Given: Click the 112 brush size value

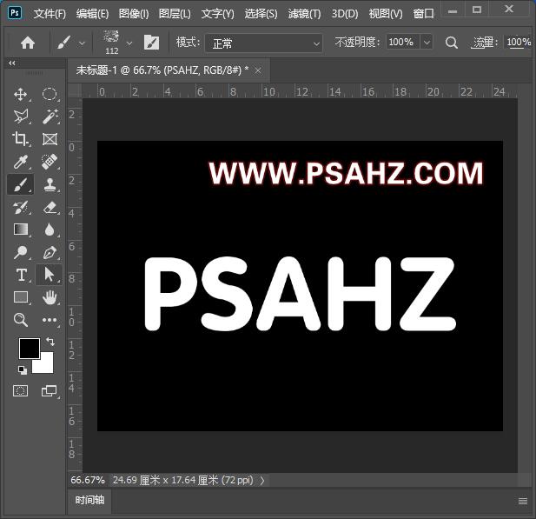Looking at the screenshot, I should pos(112,51).
